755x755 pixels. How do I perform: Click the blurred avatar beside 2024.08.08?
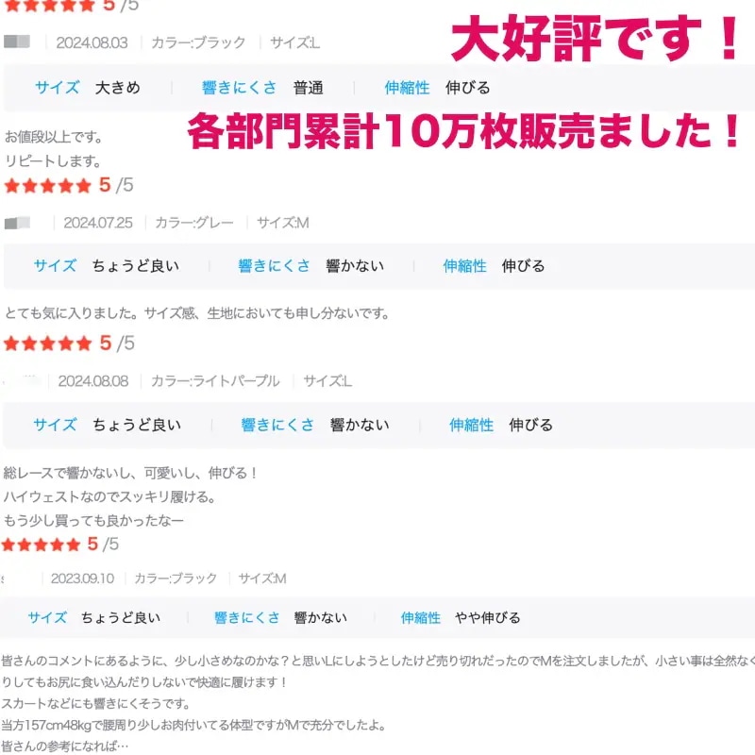(x=25, y=381)
